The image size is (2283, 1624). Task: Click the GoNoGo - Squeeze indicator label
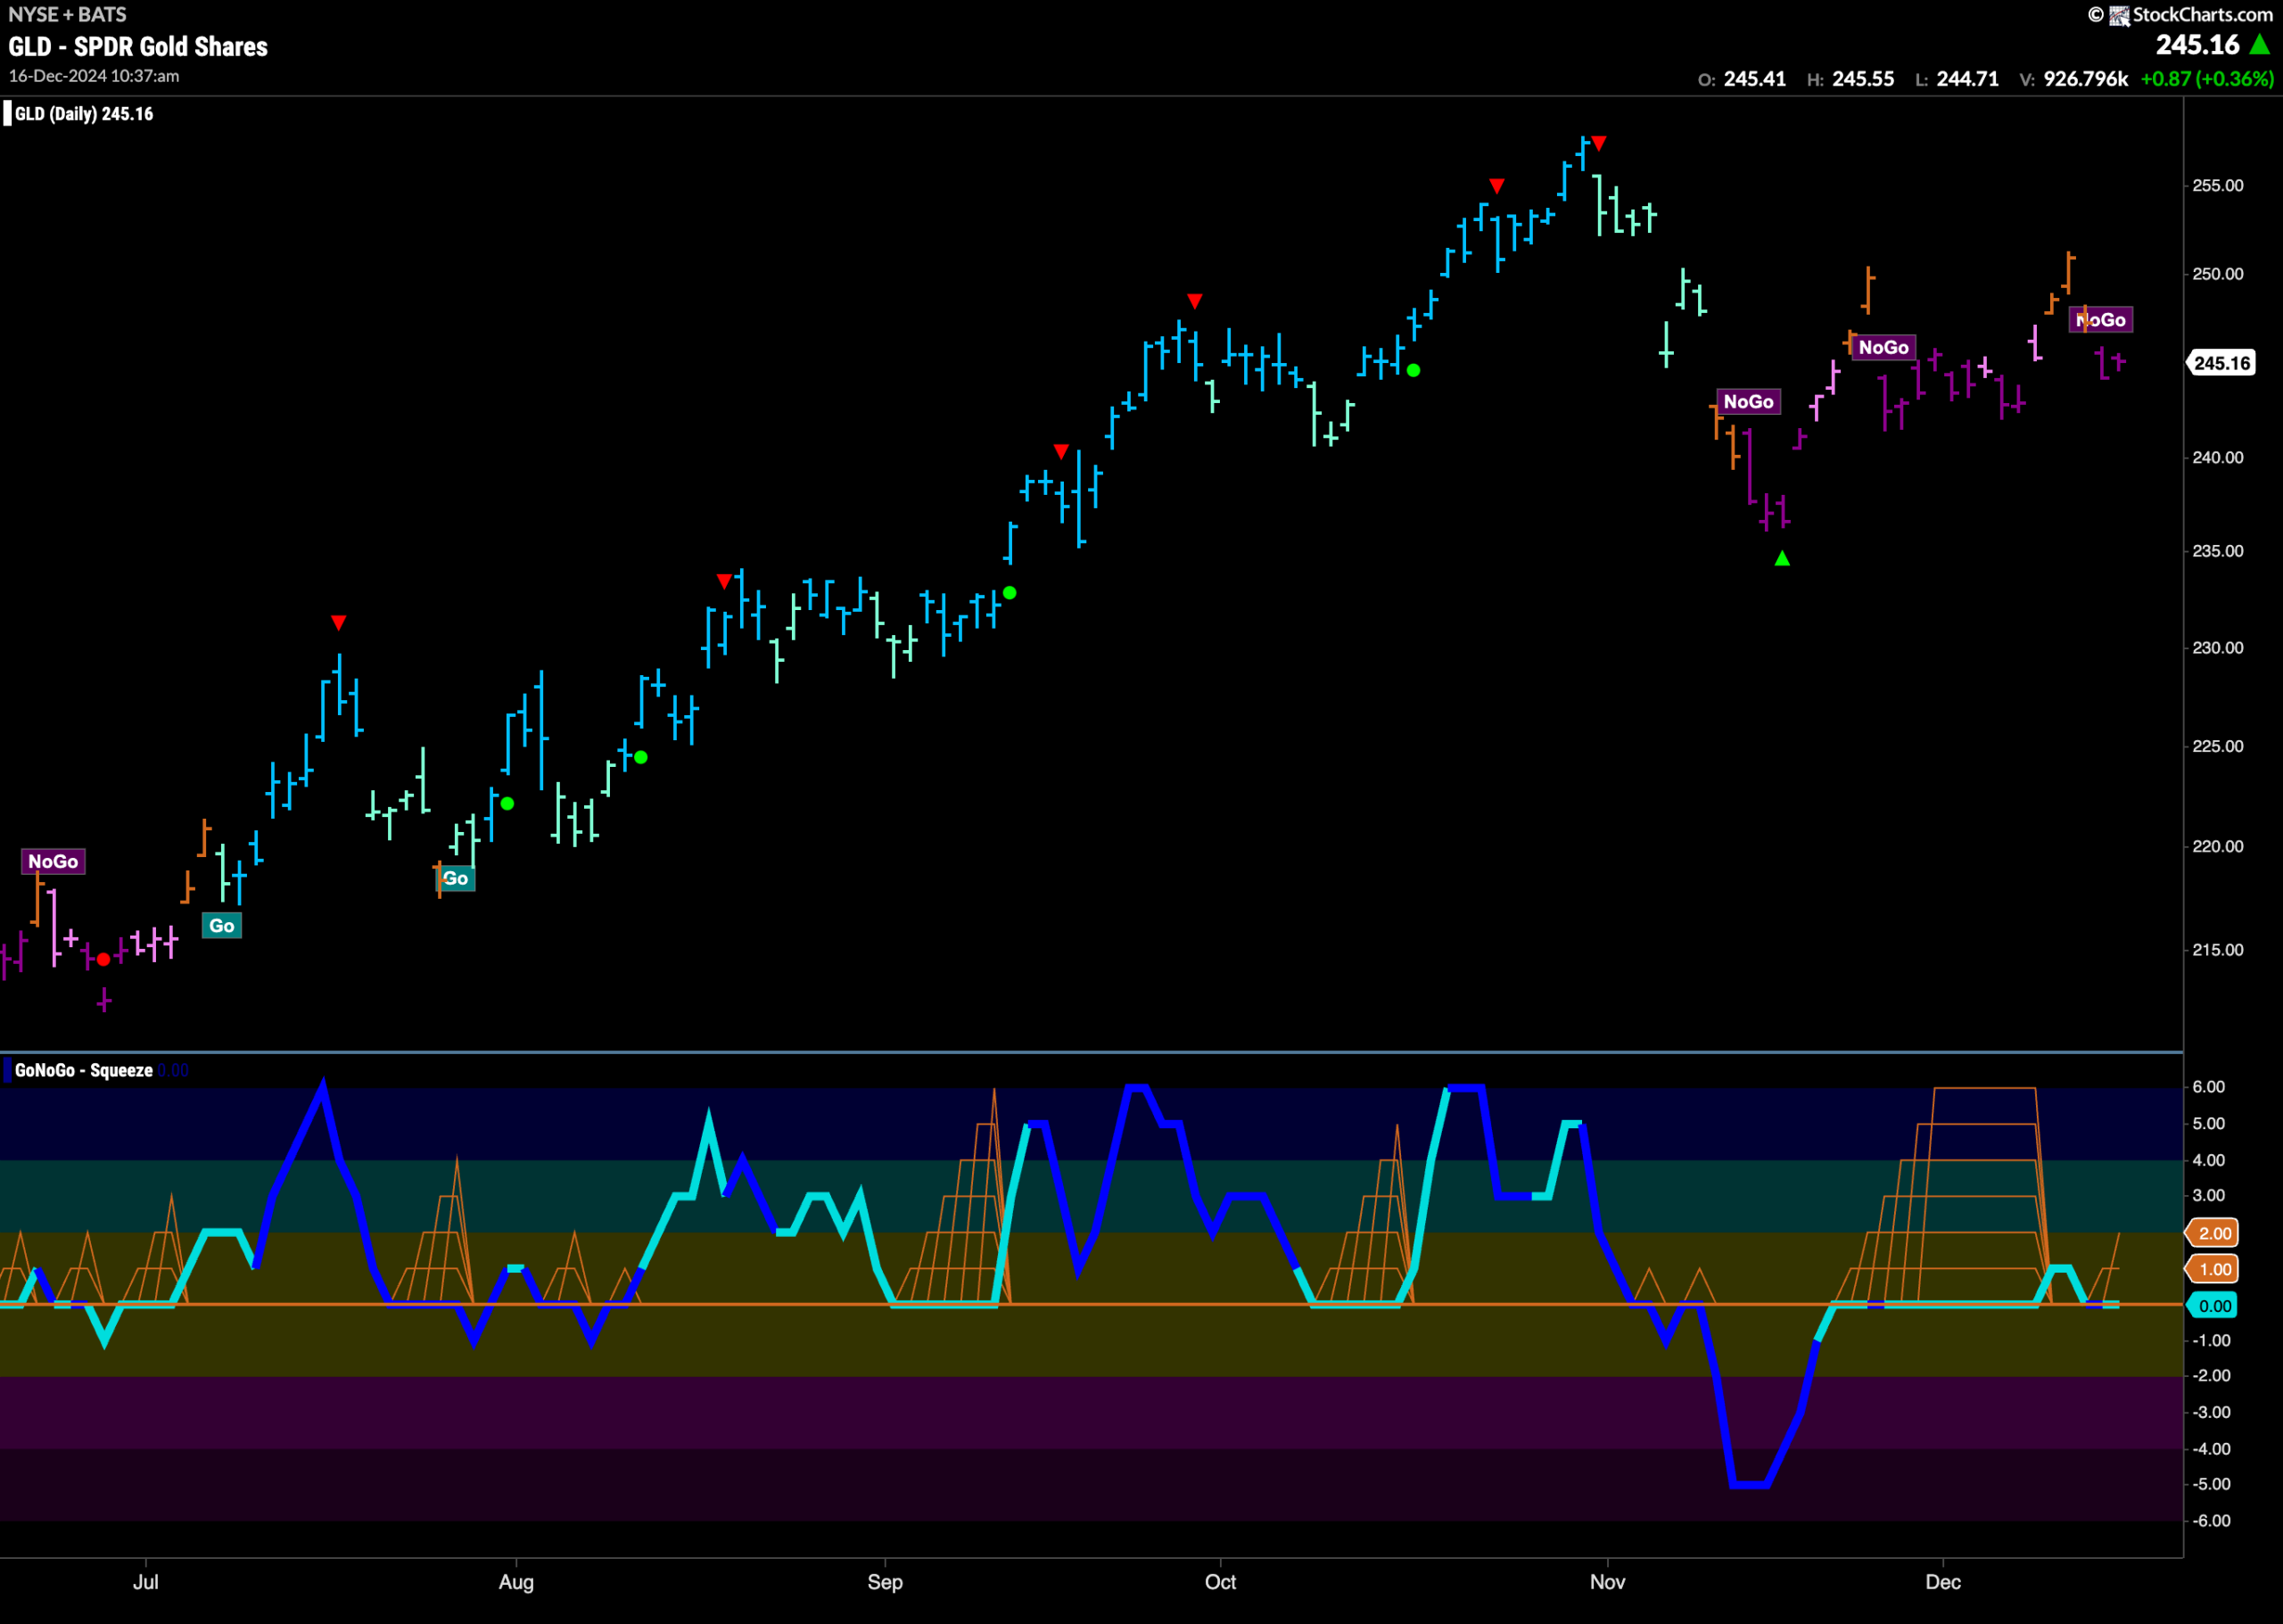point(84,1070)
